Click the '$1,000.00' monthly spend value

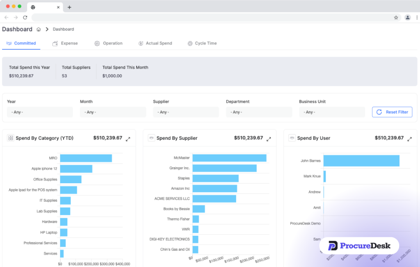[x=112, y=76]
